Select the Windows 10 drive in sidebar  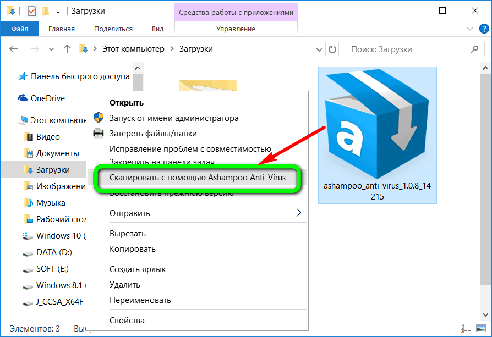[x=54, y=236]
